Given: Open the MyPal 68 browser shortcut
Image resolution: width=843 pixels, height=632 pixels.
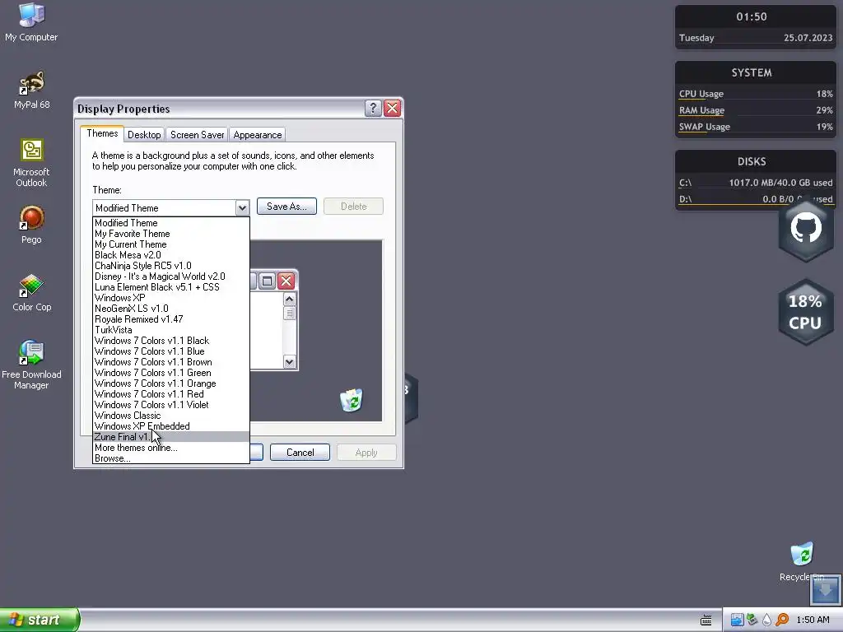Looking at the screenshot, I should (31, 89).
